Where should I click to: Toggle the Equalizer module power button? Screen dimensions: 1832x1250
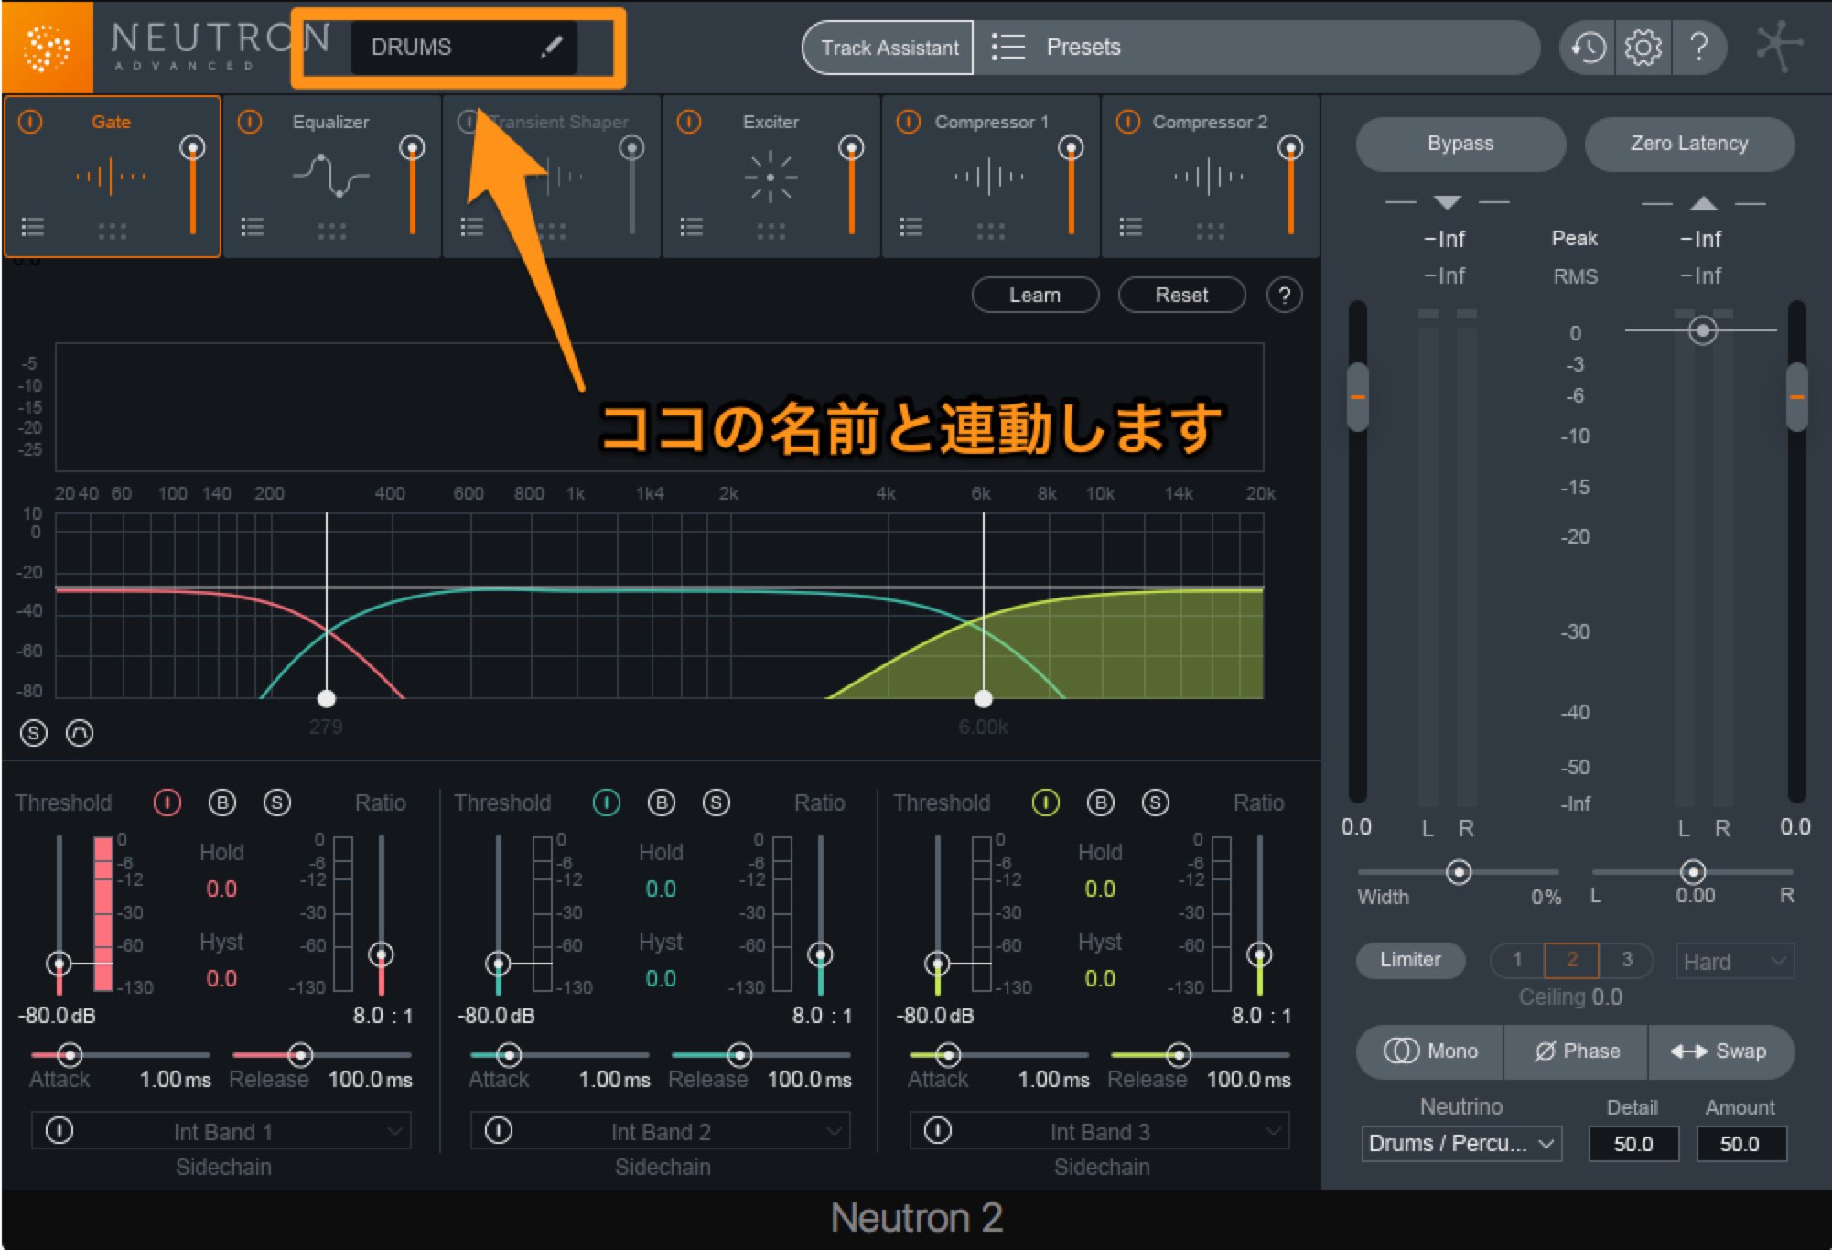[250, 122]
